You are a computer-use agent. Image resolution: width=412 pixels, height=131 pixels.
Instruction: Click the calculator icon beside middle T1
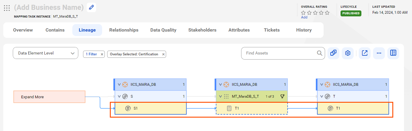pos(229,108)
